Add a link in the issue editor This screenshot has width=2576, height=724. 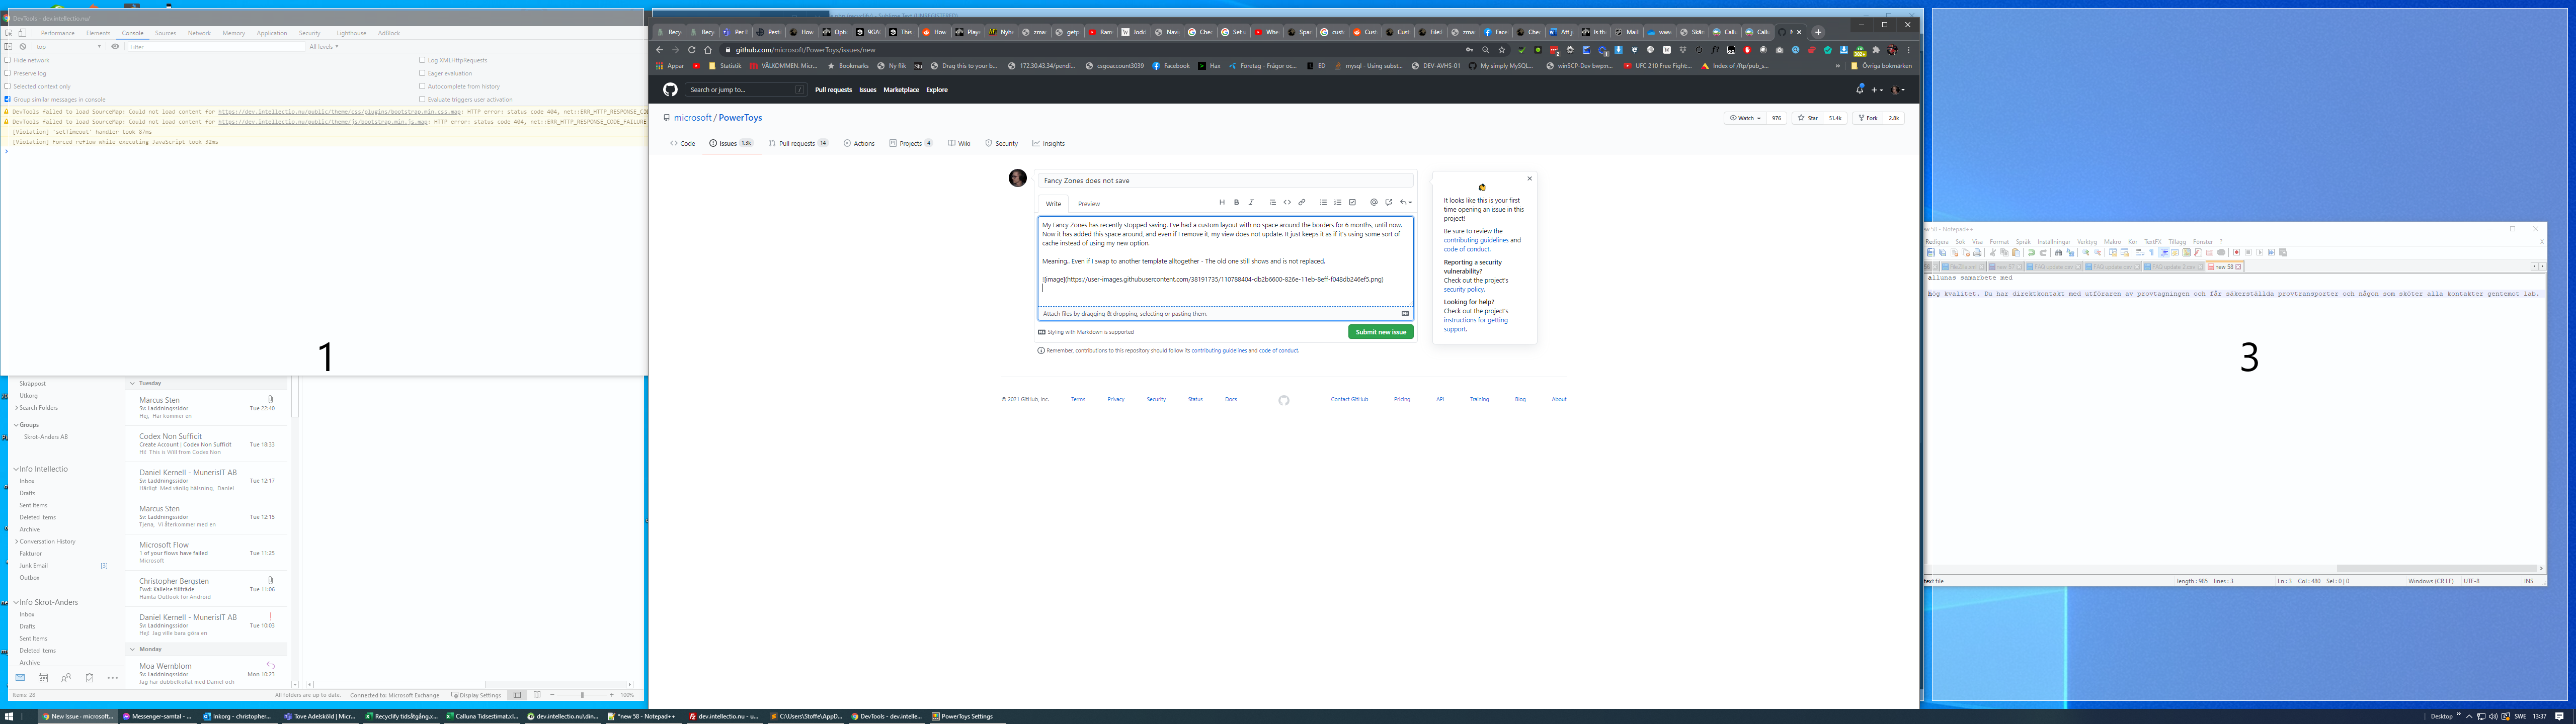click(1302, 202)
